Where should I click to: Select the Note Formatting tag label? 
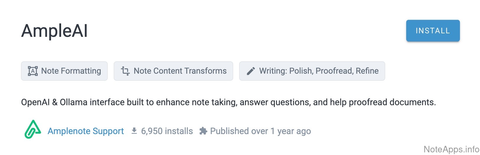tap(71, 71)
